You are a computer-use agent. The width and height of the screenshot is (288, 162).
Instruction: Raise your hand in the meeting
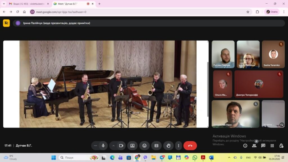click(x=168, y=146)
